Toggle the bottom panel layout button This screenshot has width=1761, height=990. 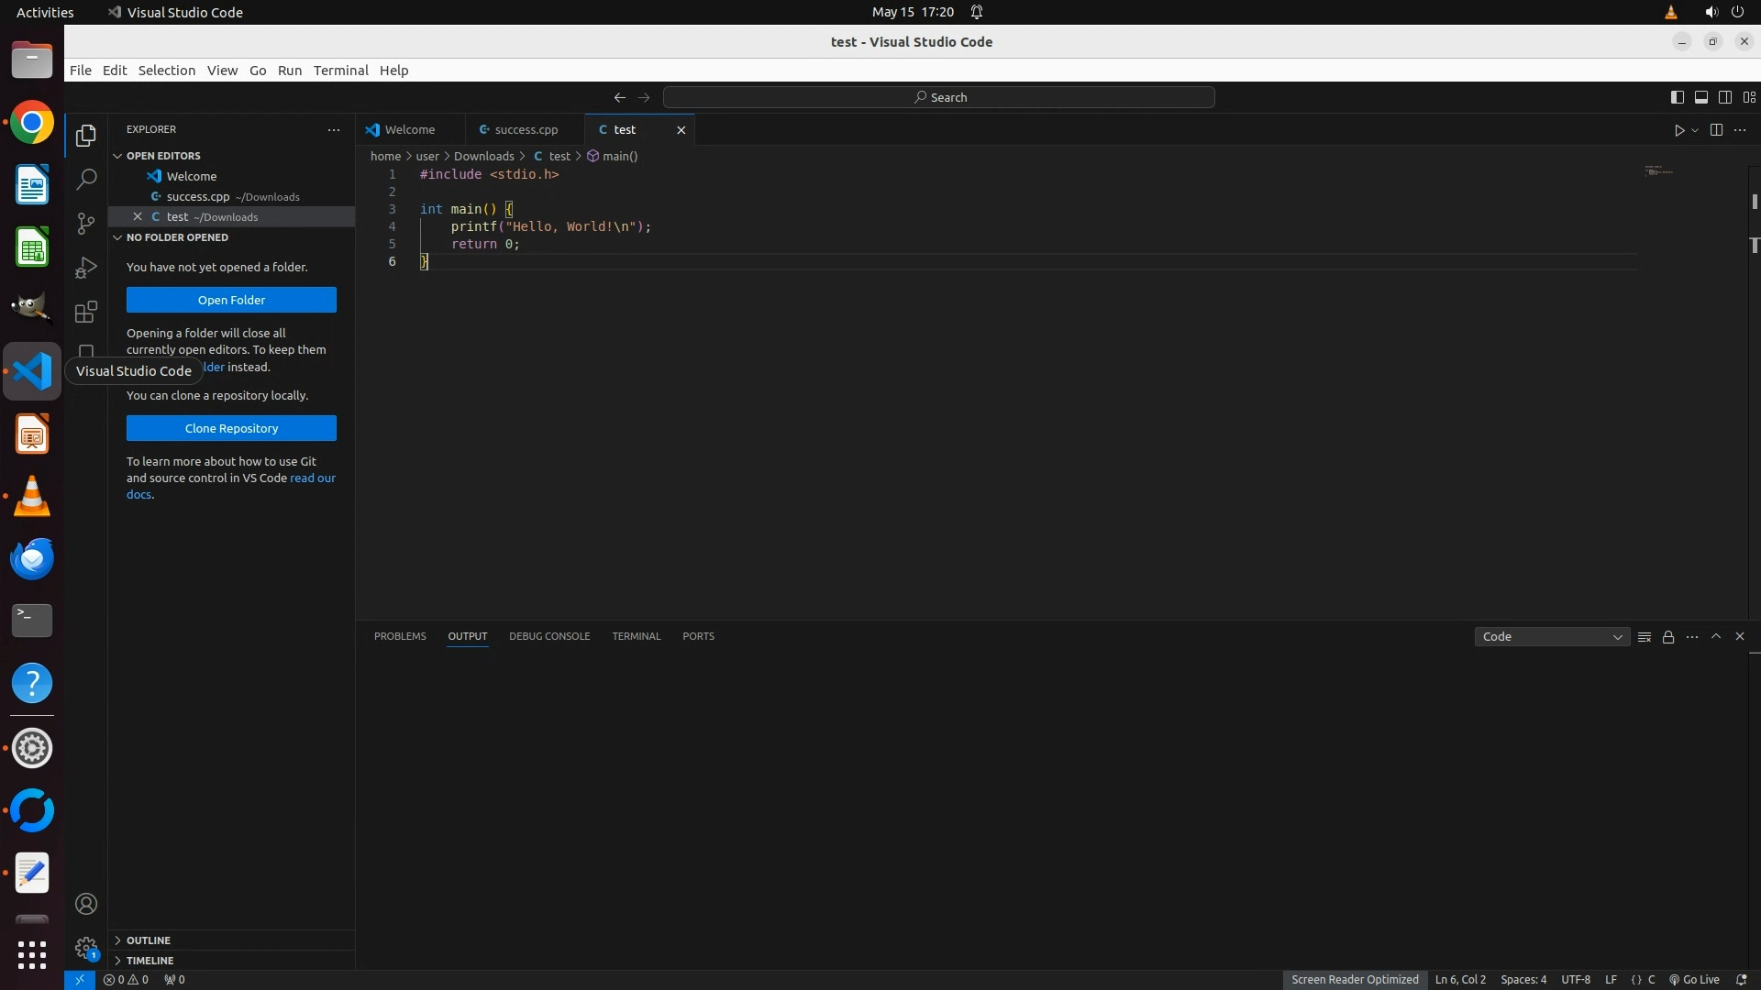(1700, 97)
